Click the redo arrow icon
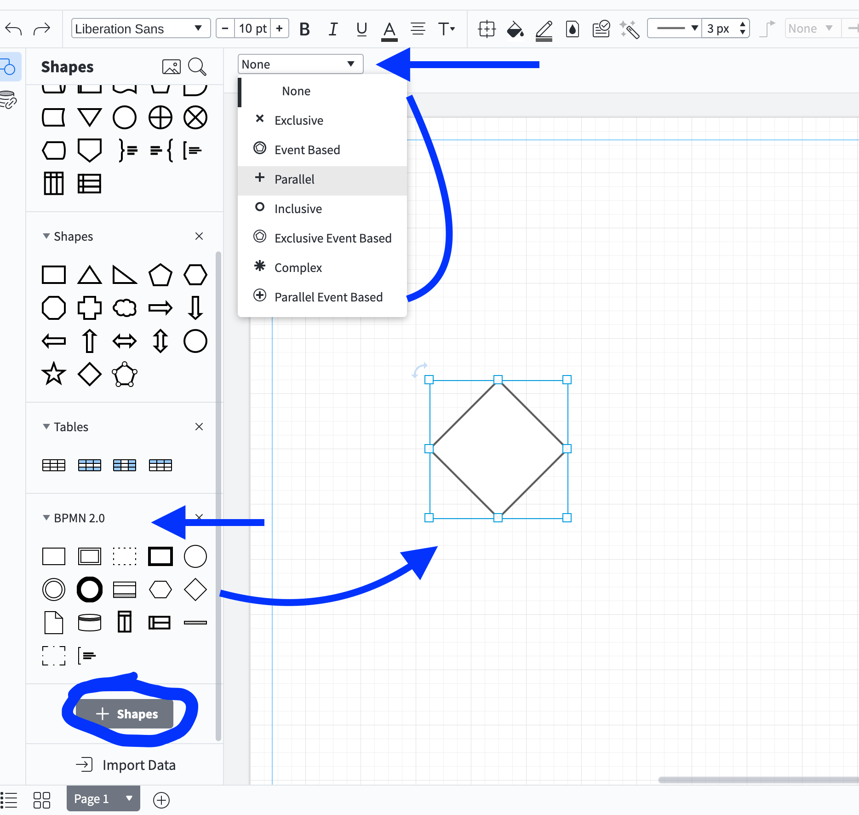The width and height of the screenshot is (859, 815). pos(42,29)
